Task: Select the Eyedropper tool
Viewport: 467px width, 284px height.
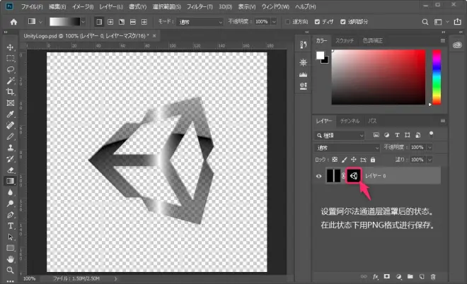Action: [11, 114]
